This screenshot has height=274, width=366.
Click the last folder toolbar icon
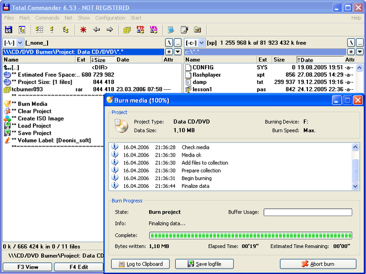pyautogui.click(x=198, y=30)
